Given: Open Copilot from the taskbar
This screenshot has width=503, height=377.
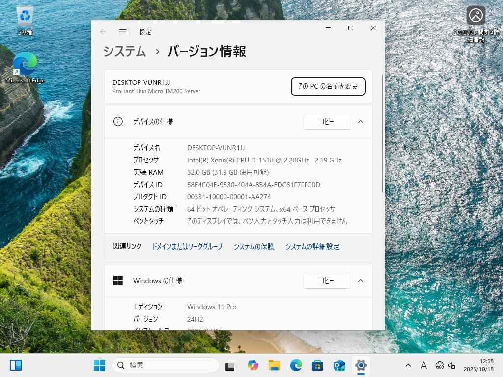Looking at the screenshot, I should click(x=253, y=365).
